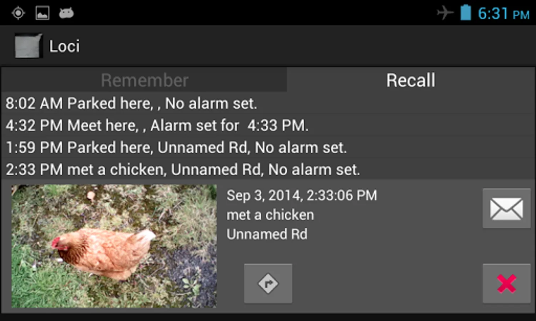Tap the Loci app icon in header
536x321 pixels.
[x=28, y=46]
